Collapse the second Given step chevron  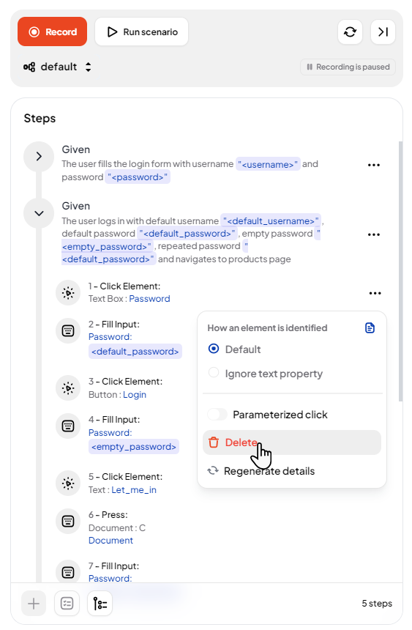[x=39, y=213]
